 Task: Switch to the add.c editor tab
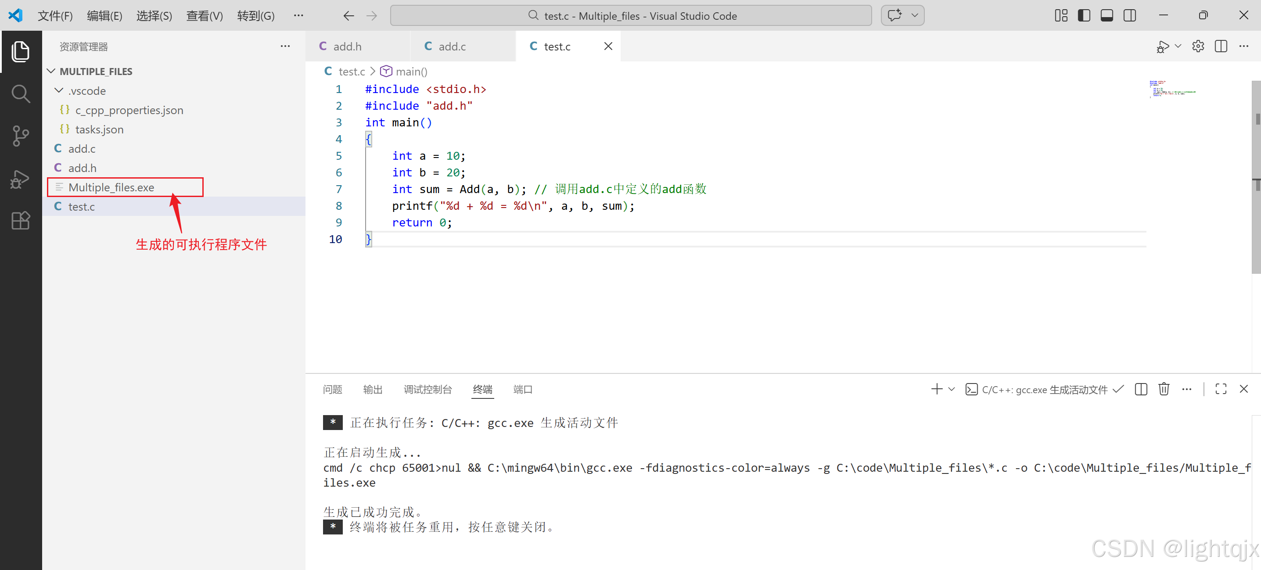pyautogui.click(x=451, y=47)
